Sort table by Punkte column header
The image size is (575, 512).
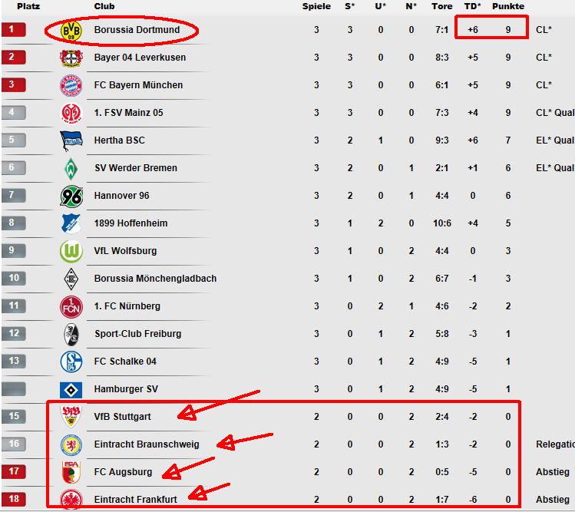click(508, 6)
